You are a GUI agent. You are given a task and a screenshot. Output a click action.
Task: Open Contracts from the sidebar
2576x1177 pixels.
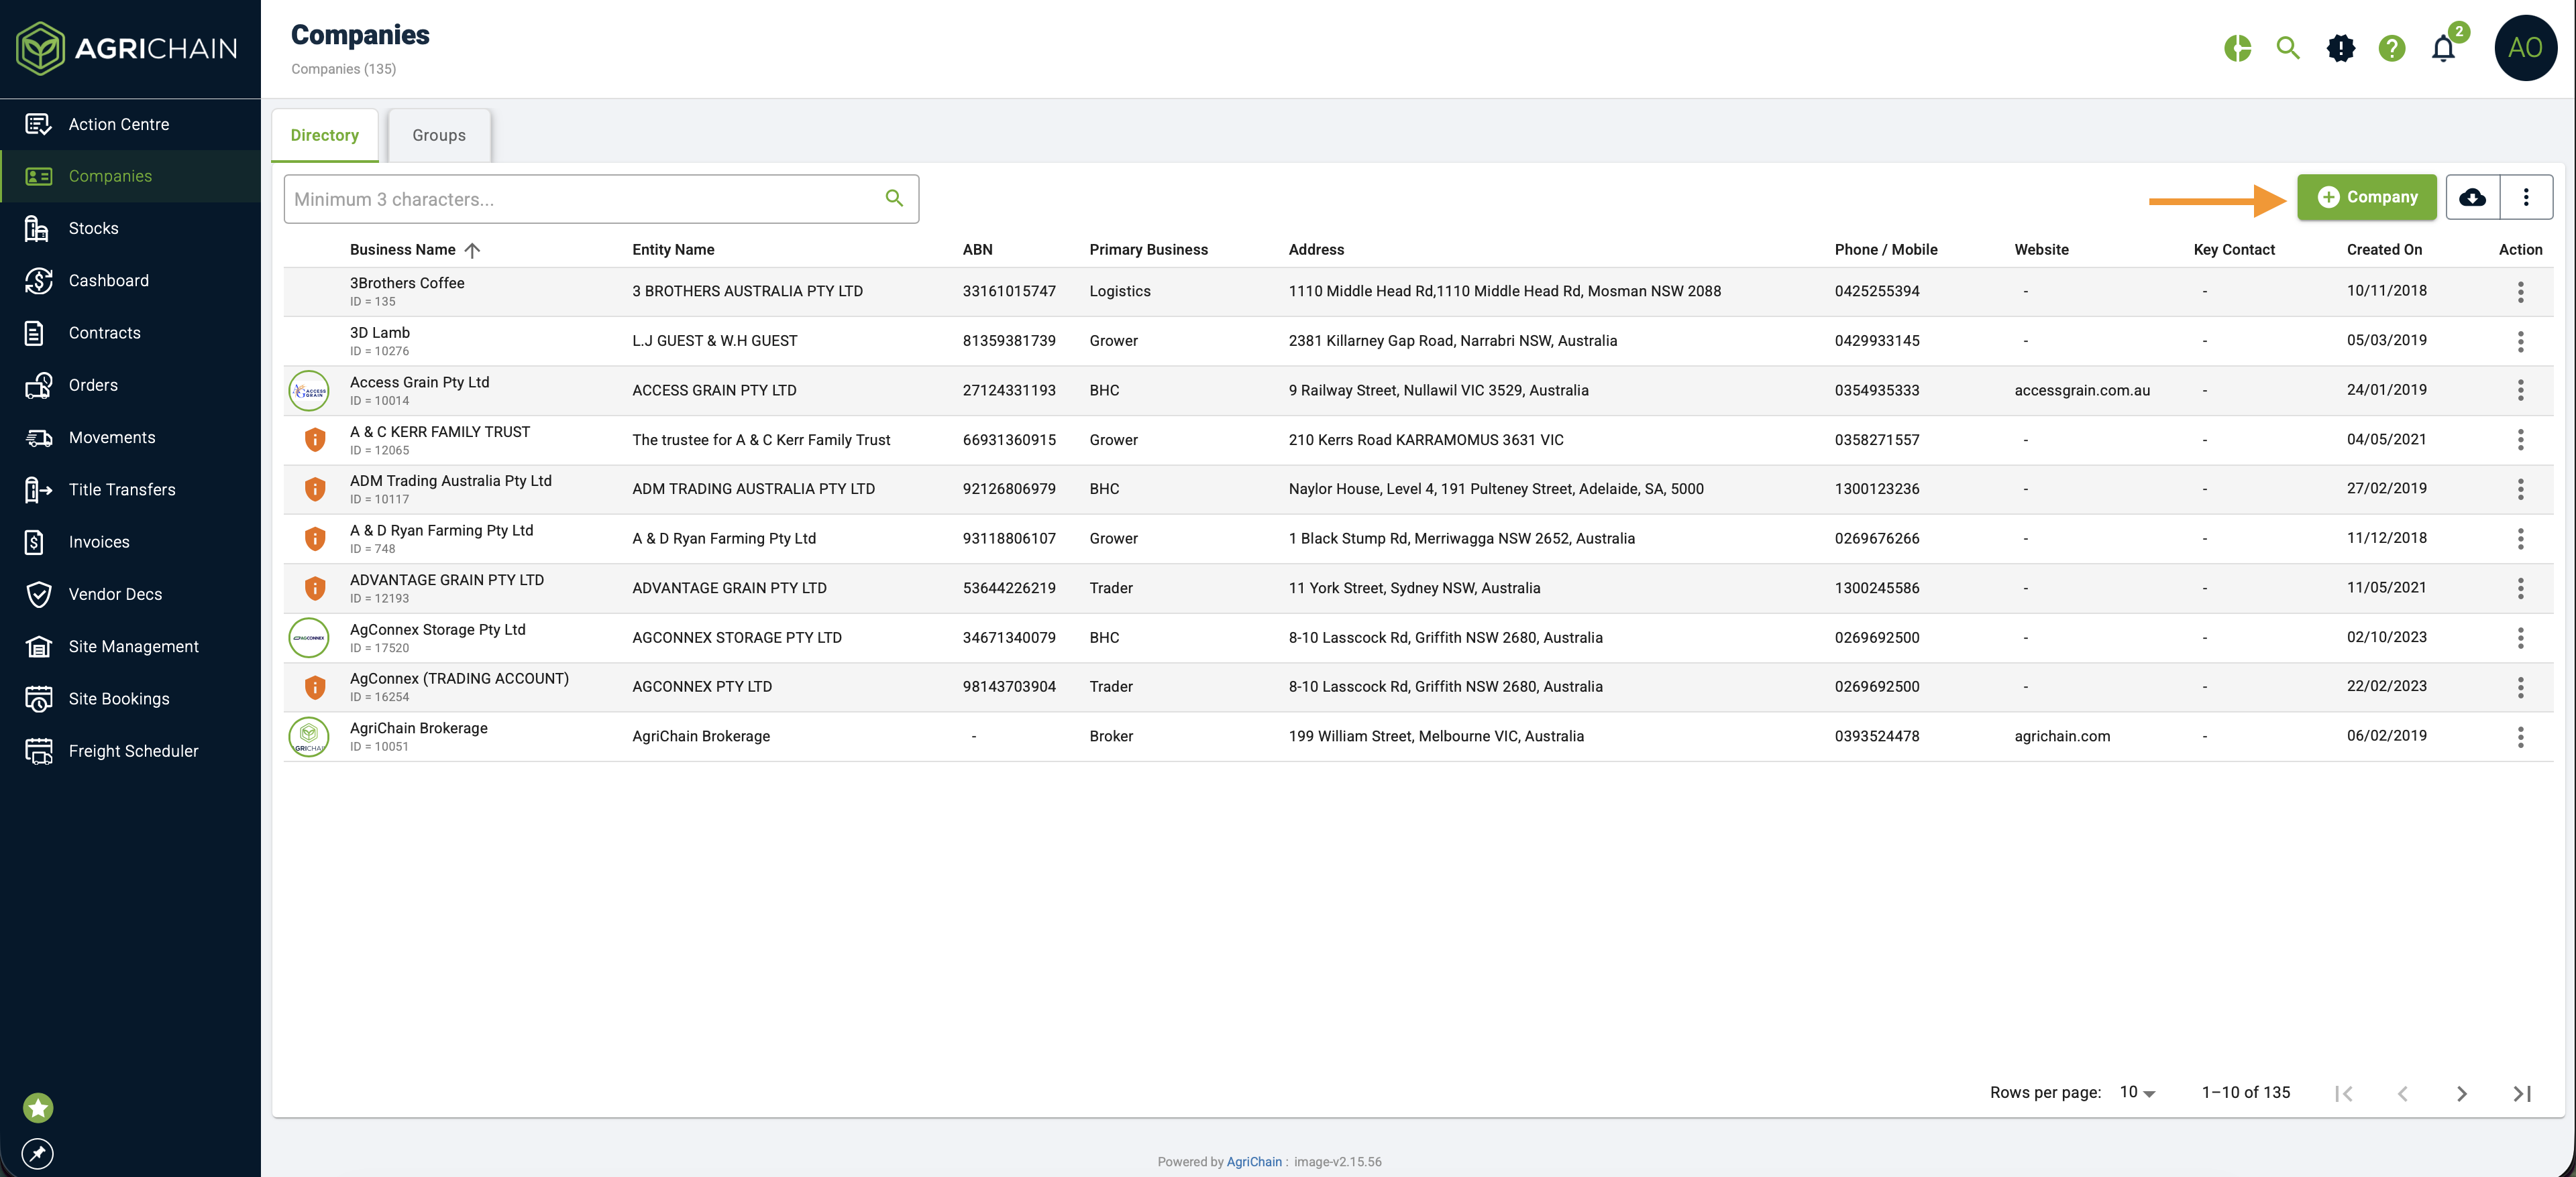(x=104, y=332)
